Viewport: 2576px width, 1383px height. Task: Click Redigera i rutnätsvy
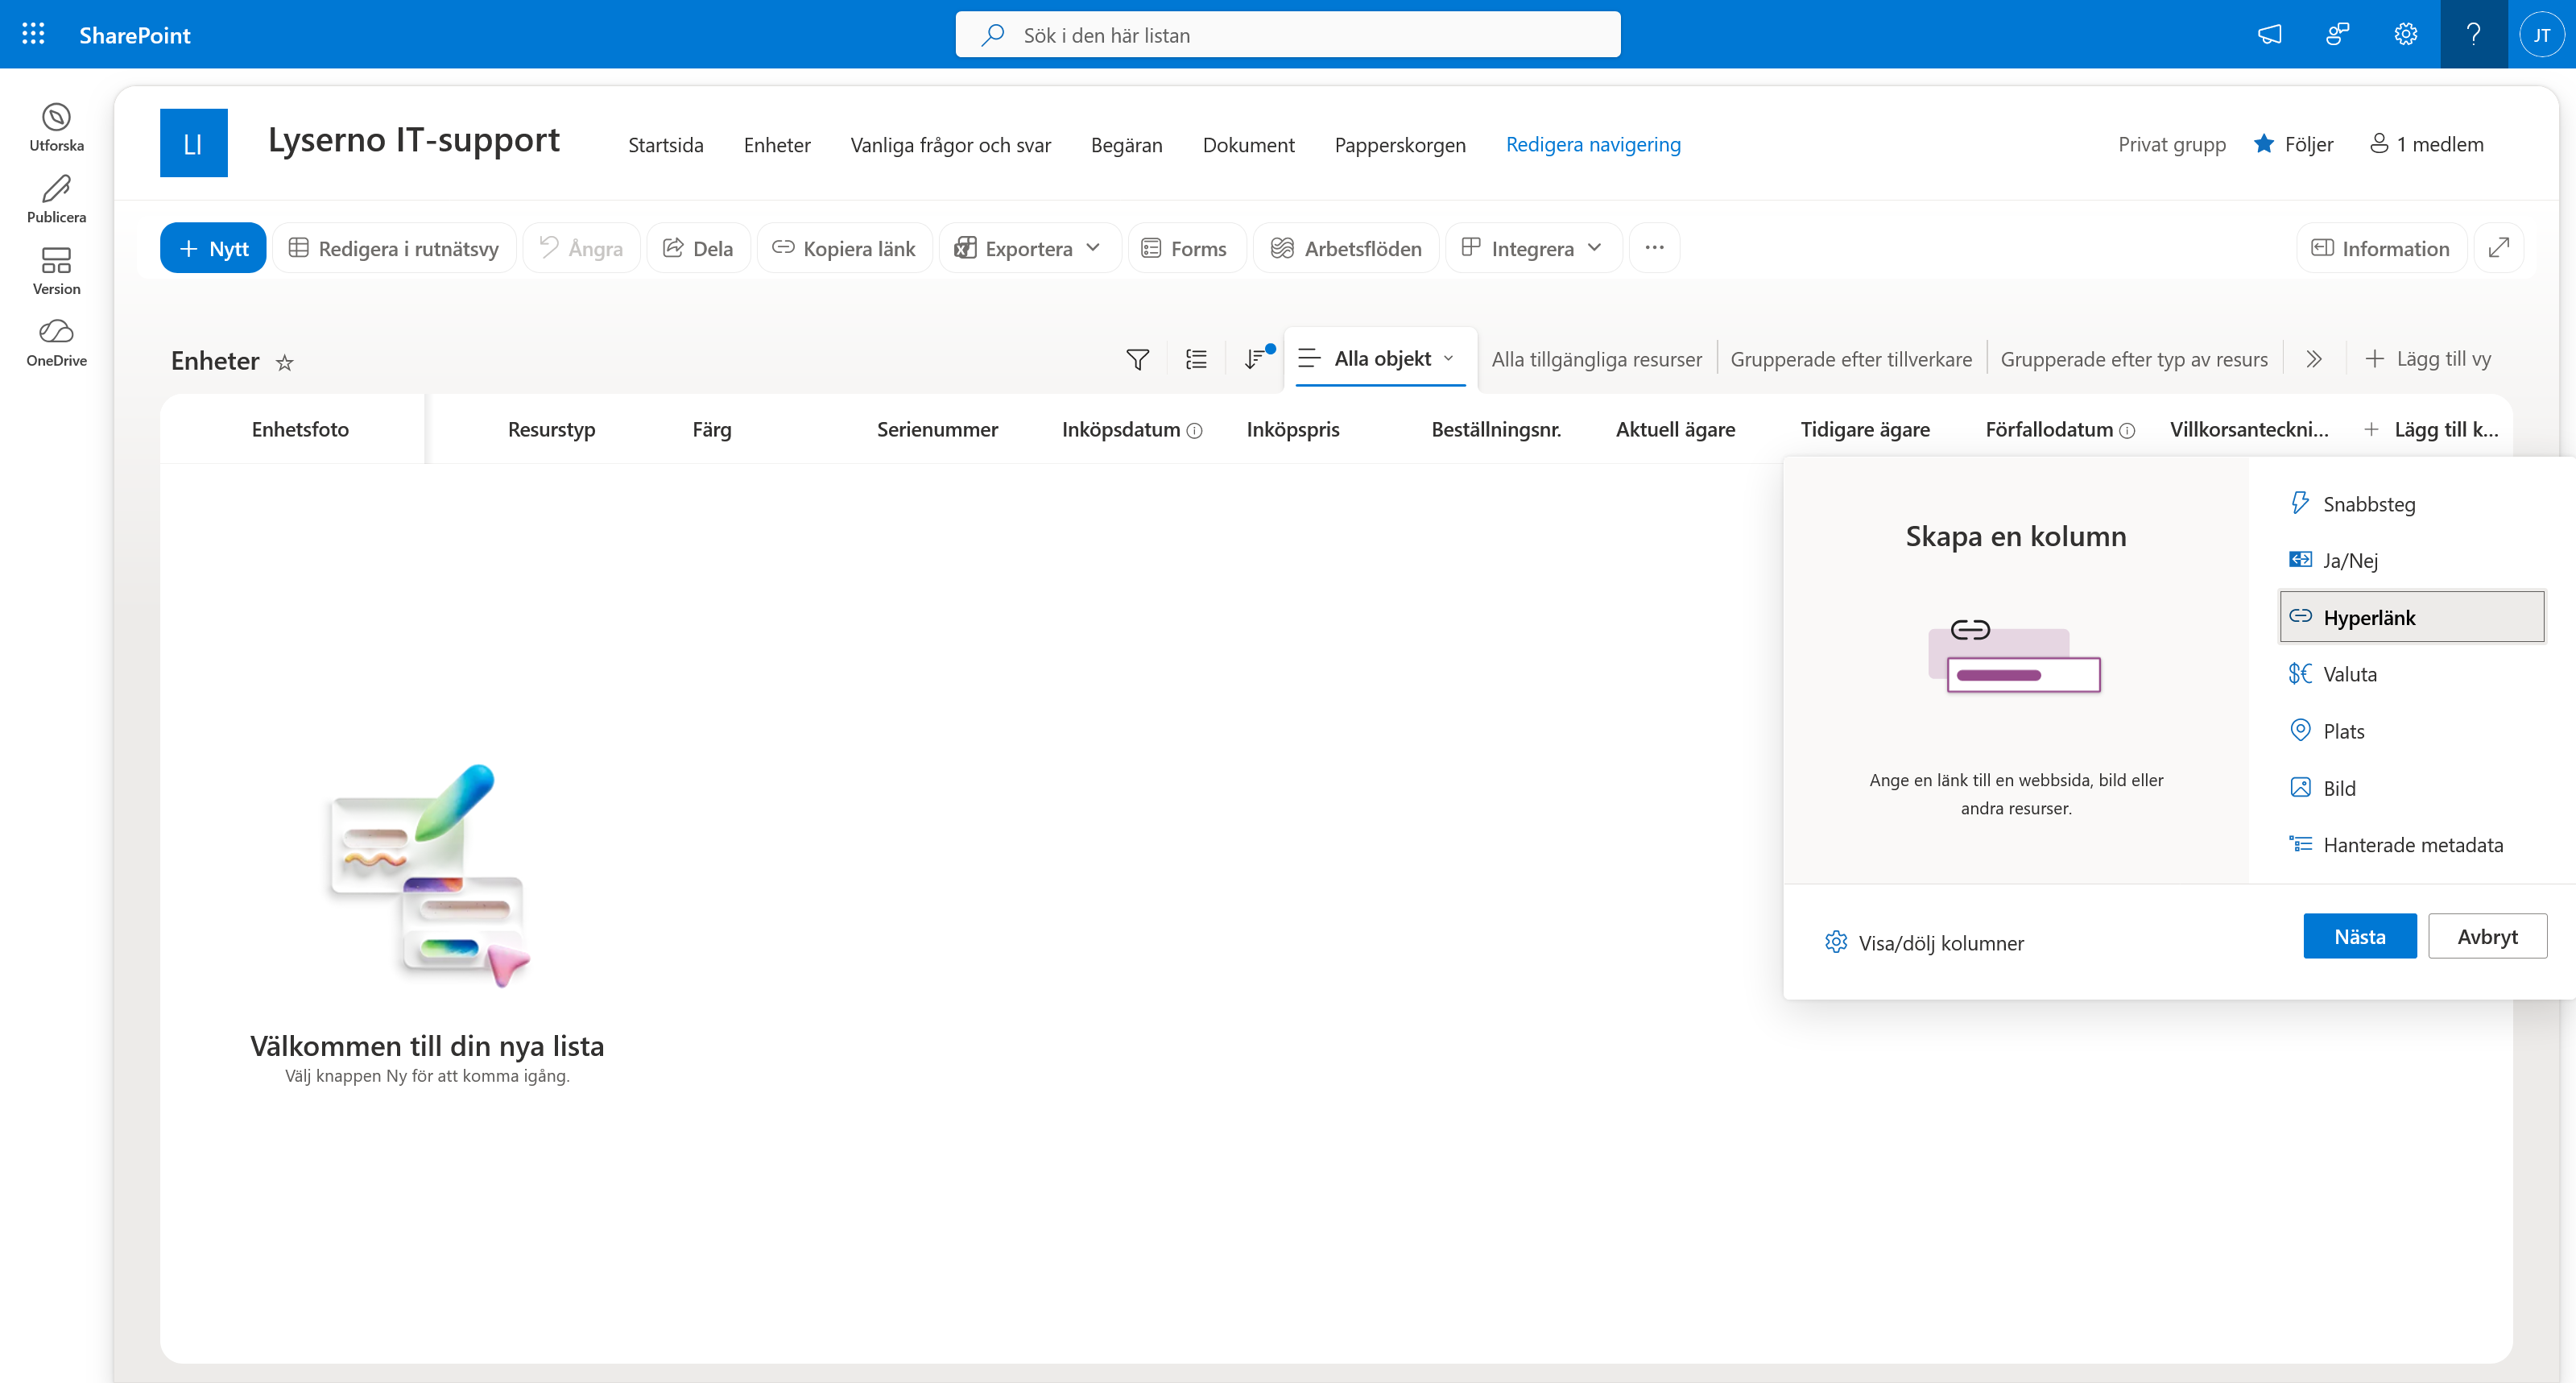(394, 248)
